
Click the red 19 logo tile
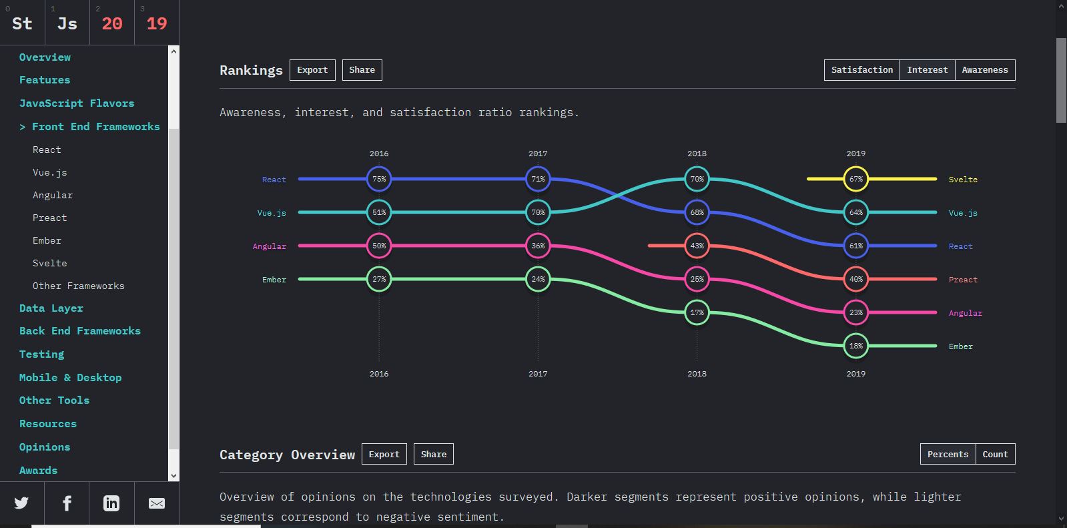[157, 23]
